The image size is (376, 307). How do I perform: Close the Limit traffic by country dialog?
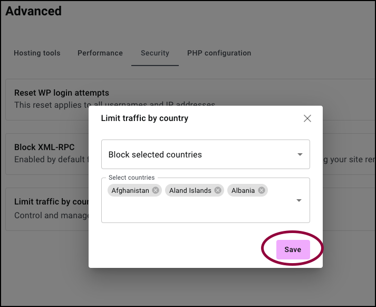click(307, 118)
